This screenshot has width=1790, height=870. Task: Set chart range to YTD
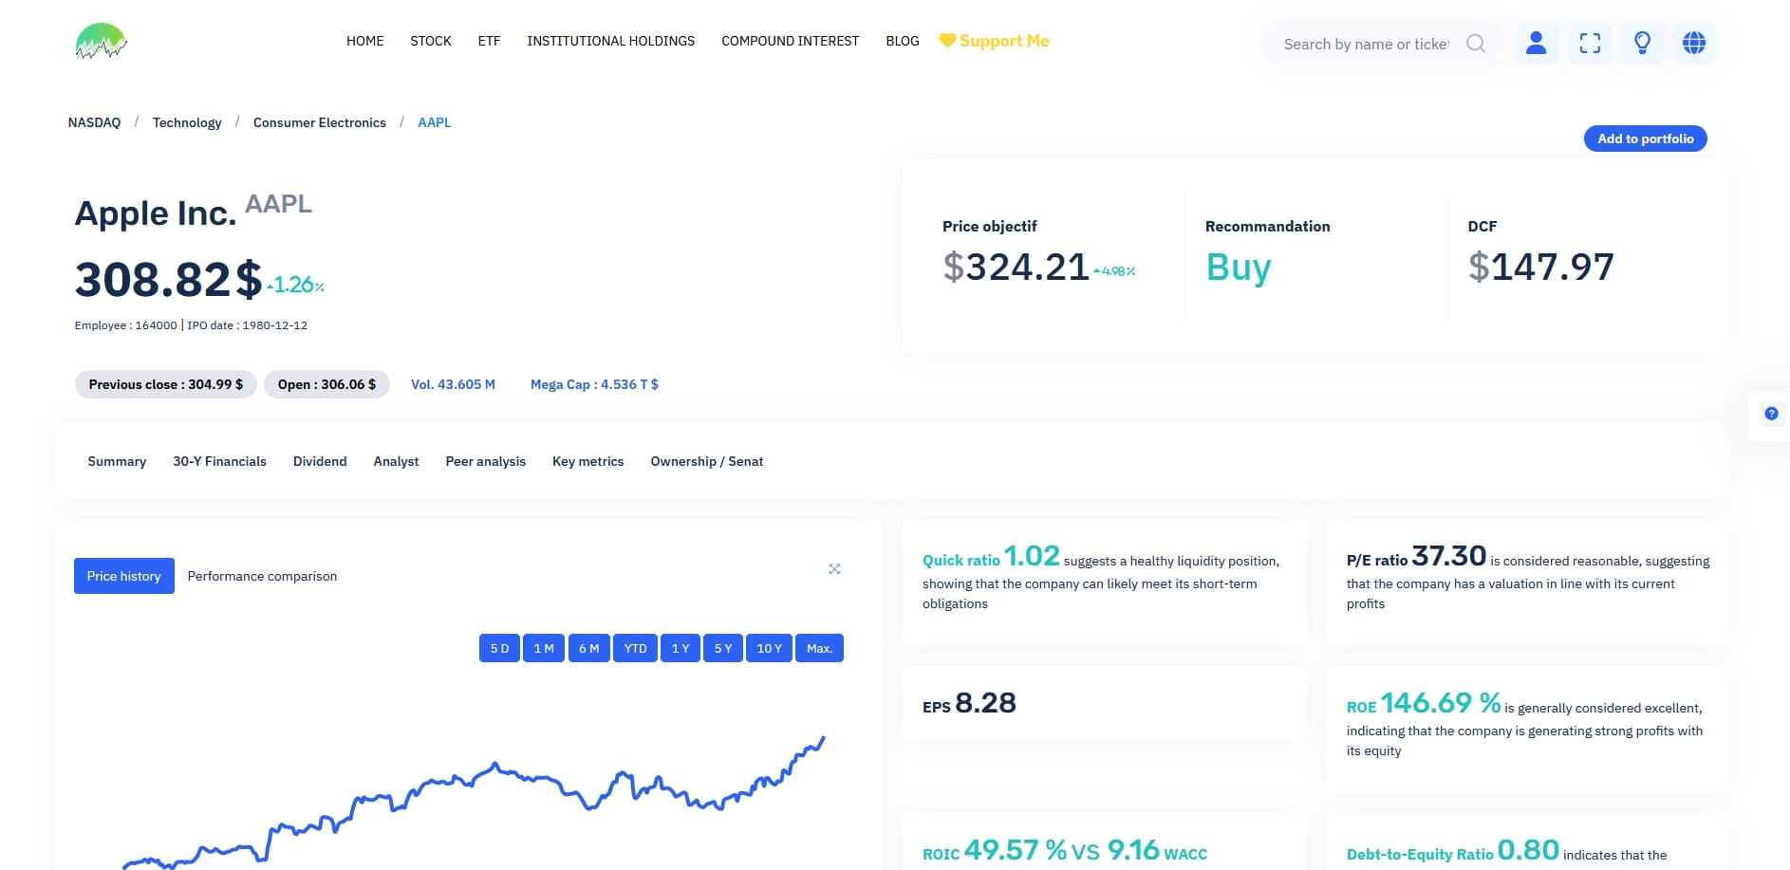pyautogui.click(x=635, y=648)
